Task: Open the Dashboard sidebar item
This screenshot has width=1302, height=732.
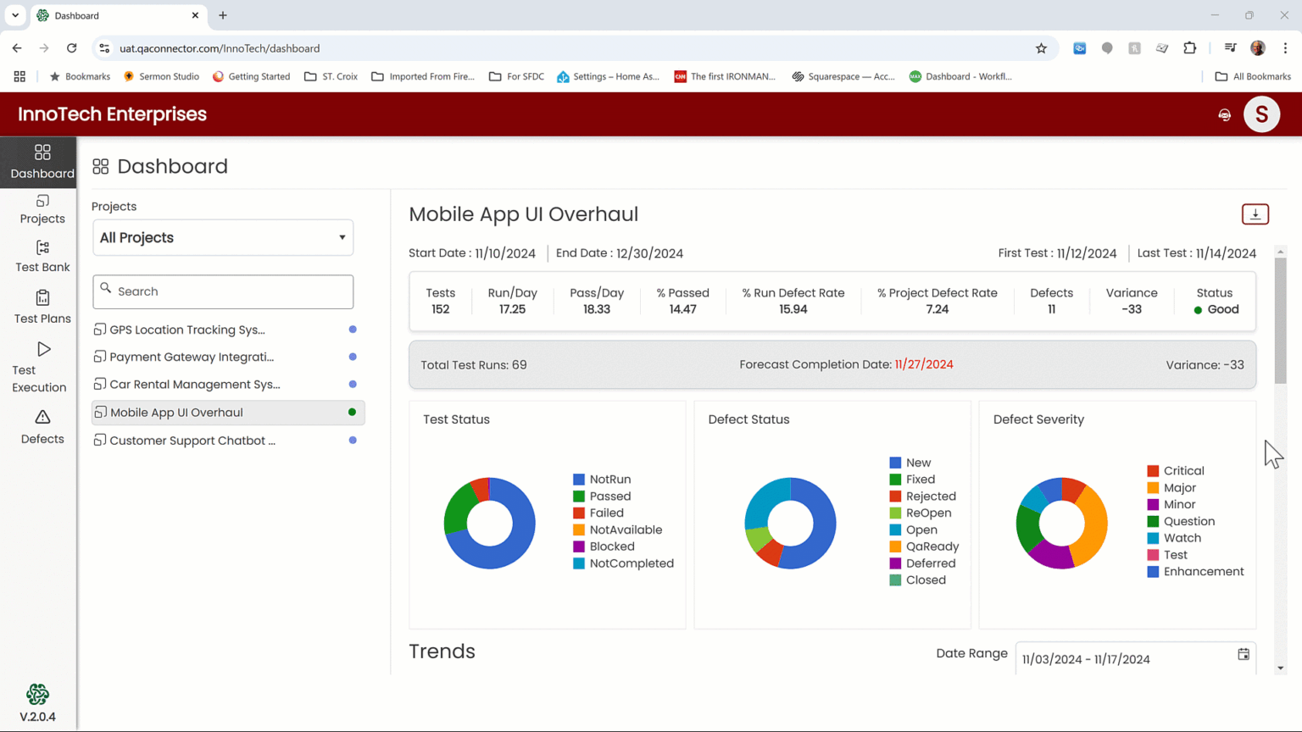Action: [x=42, y=162]
